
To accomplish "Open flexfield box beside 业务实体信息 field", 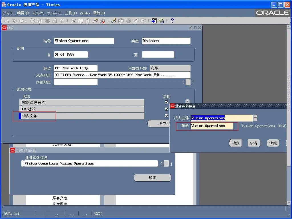I will click(x=166, y=164).
